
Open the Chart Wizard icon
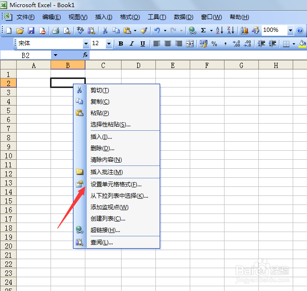point(245,30)
